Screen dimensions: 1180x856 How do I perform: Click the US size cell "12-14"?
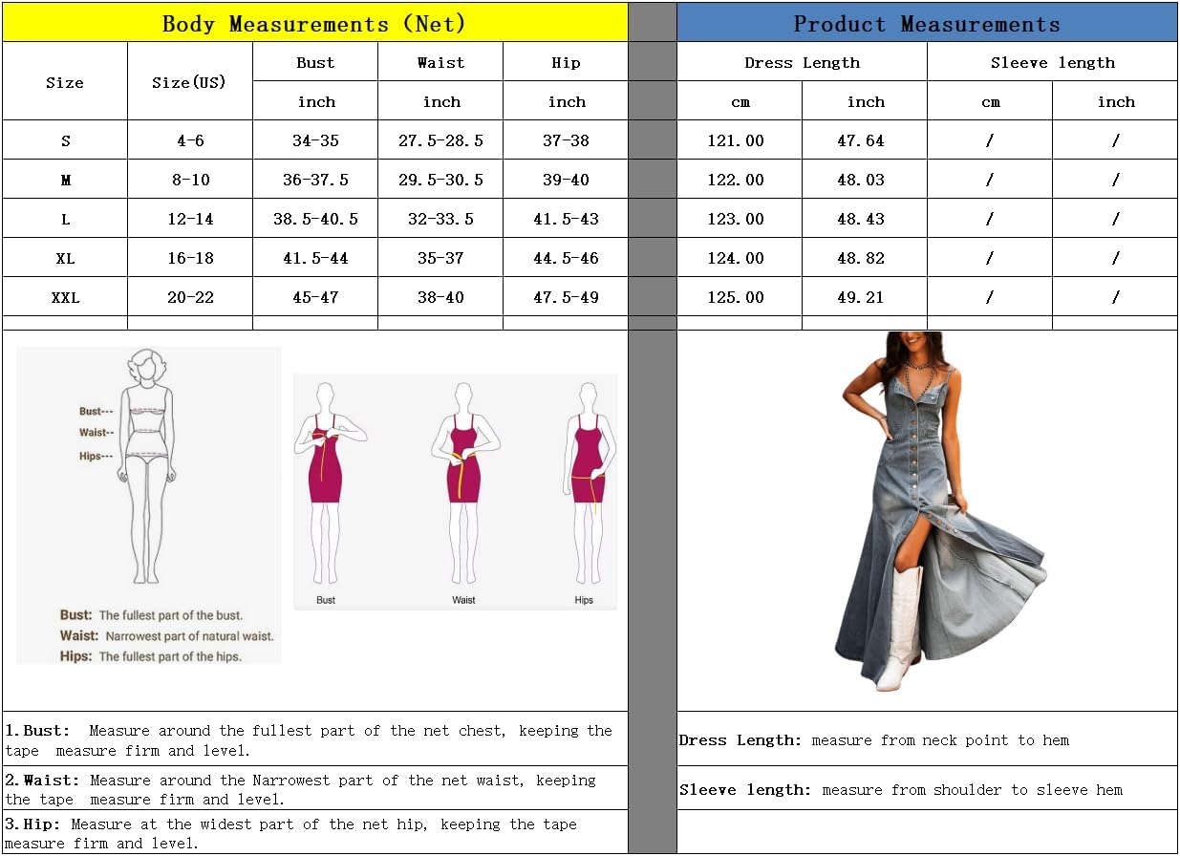(189, 219)
